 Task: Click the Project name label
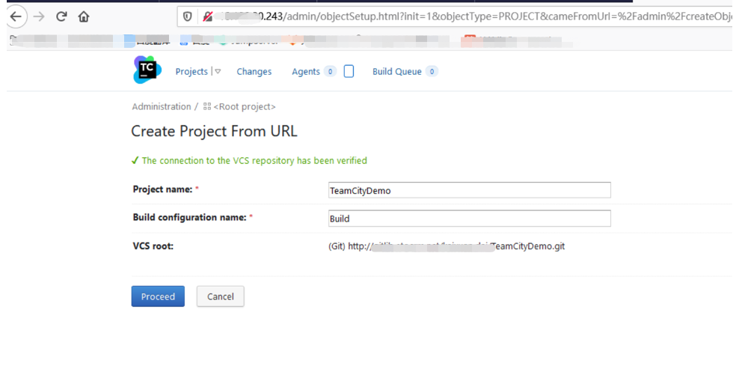[163, 189]
